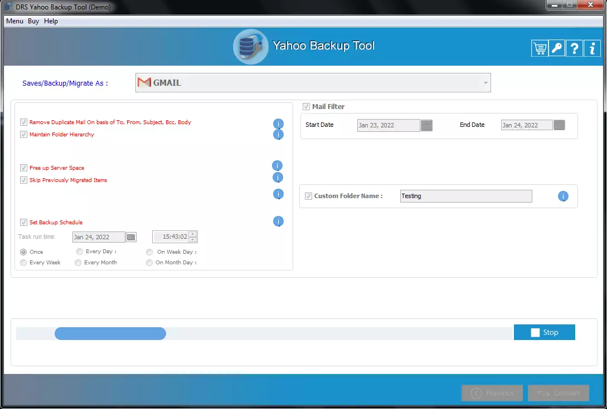The height and width of the screenshot is (409, 607).
Task: Click the Task run time date field
Action: pyautogui.click(x=99, y=237)
